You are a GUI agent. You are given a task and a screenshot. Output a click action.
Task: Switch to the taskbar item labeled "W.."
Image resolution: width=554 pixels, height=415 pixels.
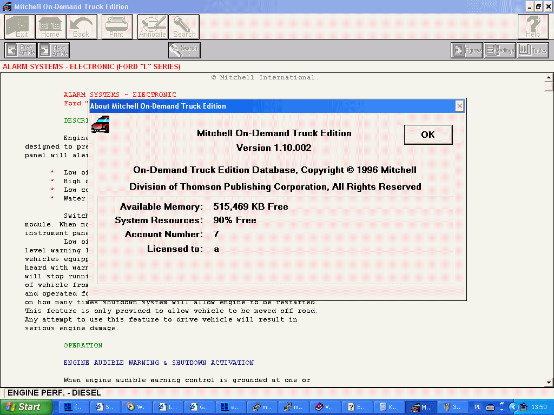[x=137, y=407]
